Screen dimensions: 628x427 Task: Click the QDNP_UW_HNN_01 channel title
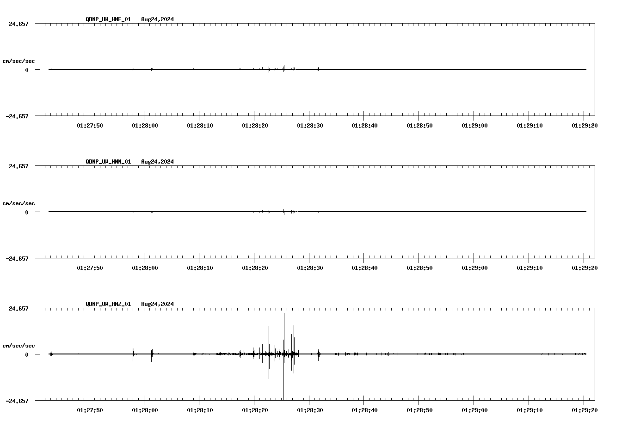pos(108,162)
